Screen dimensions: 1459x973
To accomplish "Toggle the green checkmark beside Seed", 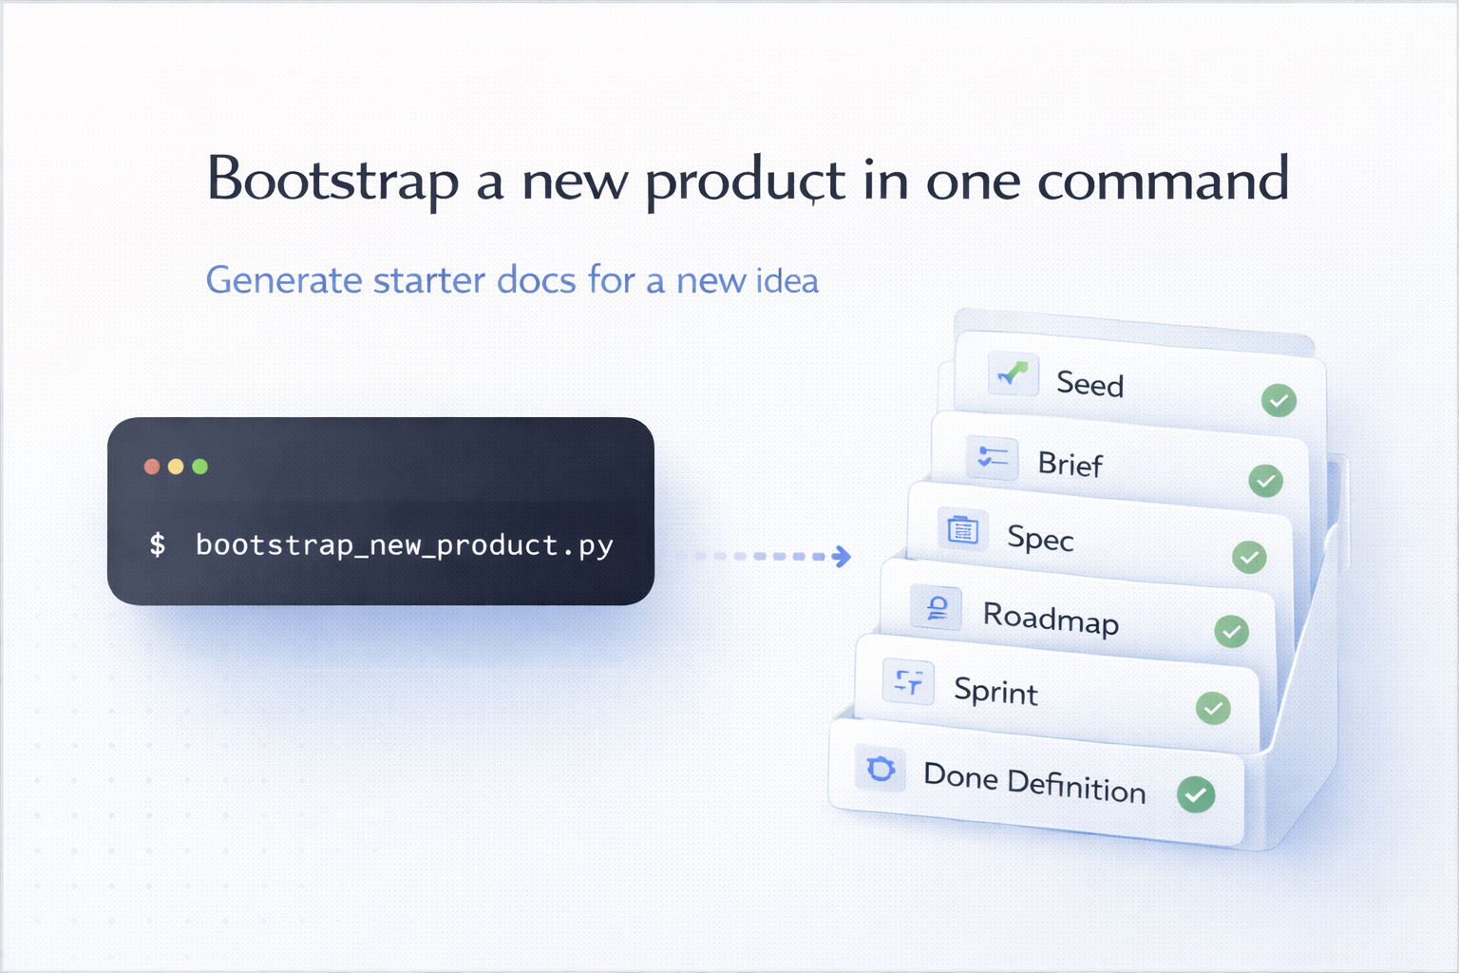I will 1279,401.
